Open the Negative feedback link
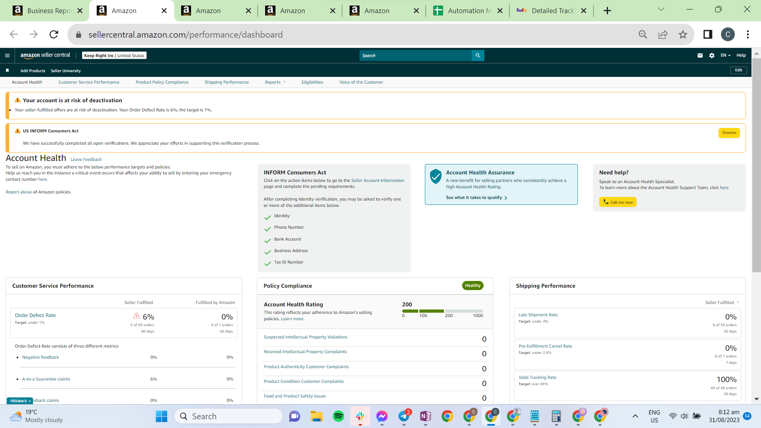Screen dimensions: 761x428 (x=40, y=357)
